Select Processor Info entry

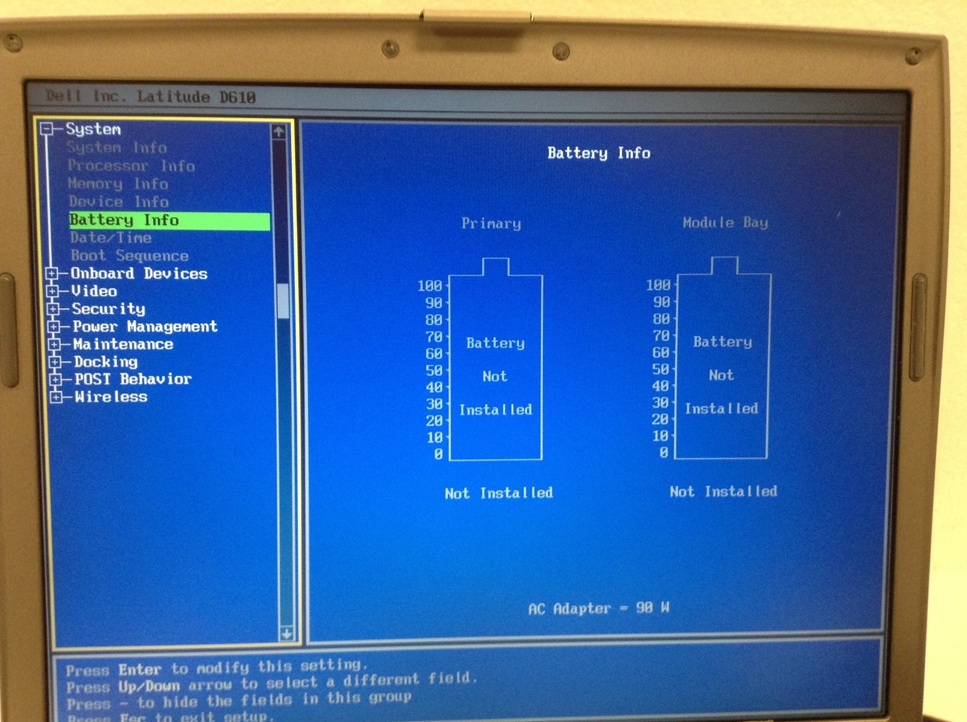[x=131, y=166]
